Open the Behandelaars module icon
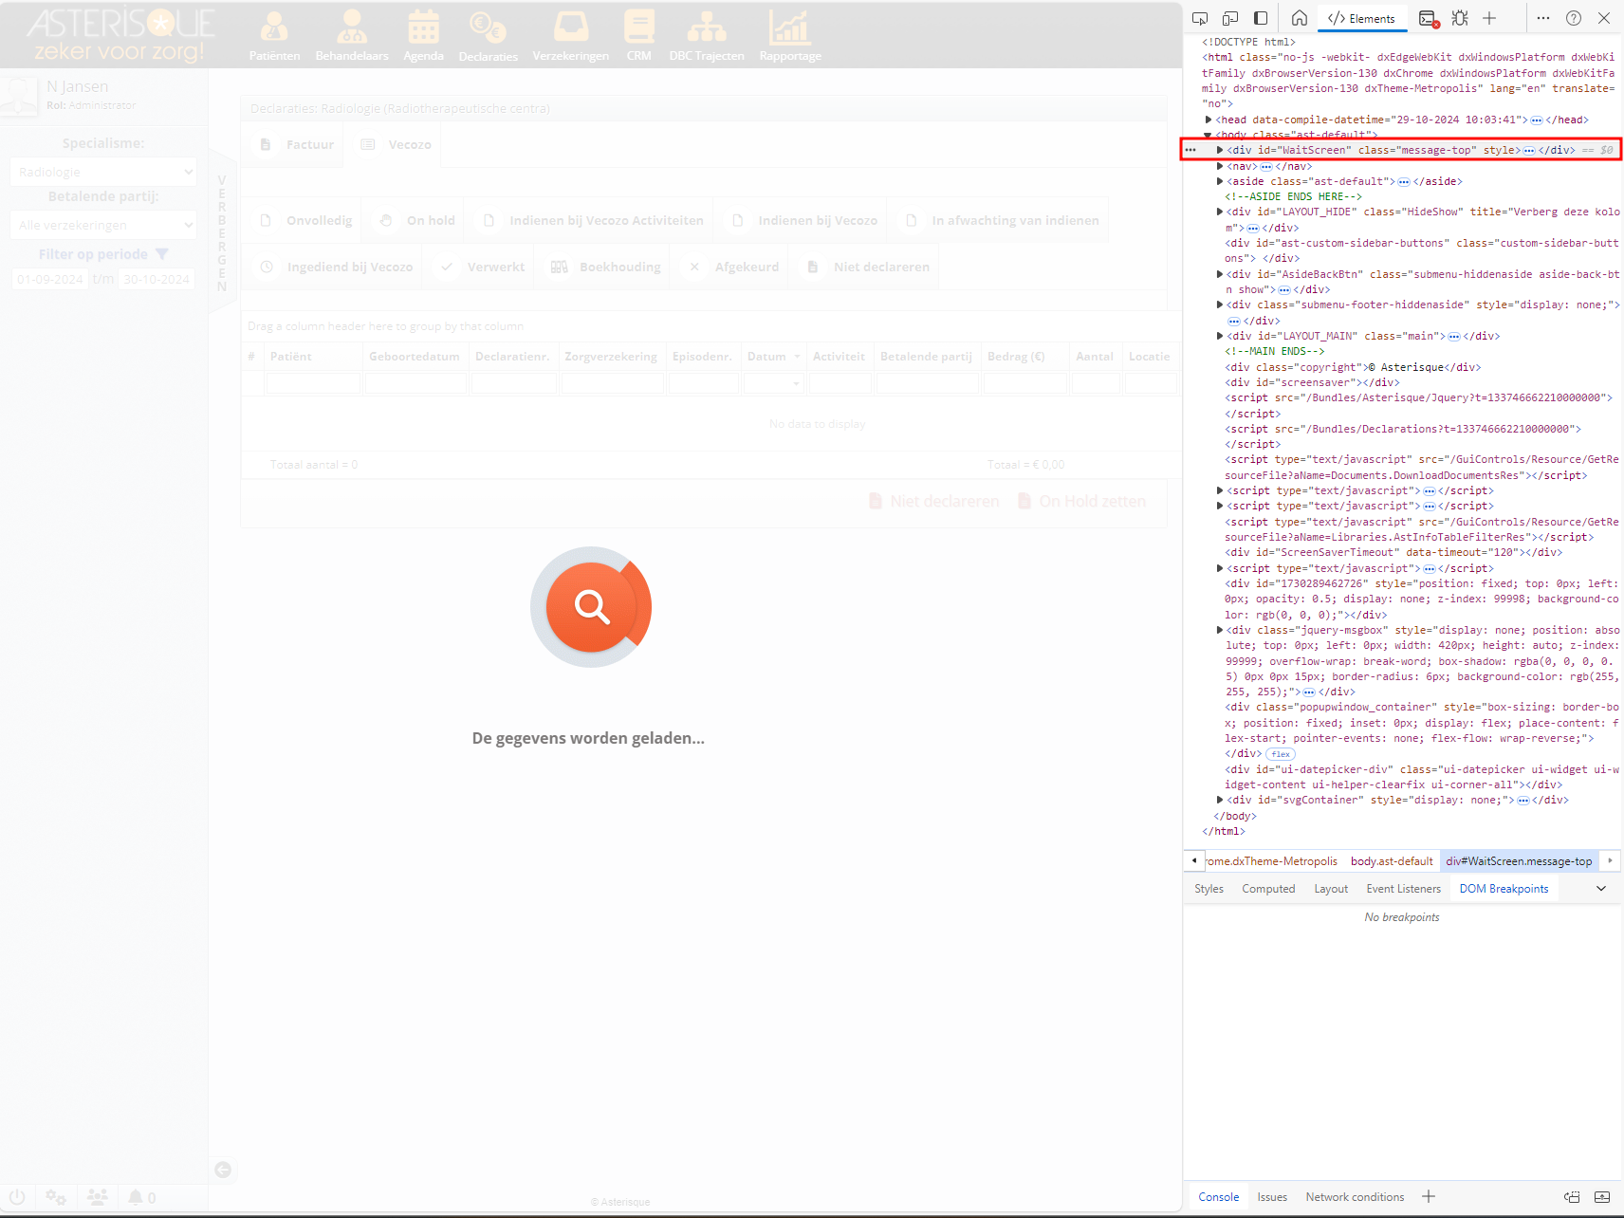 click(x=352, y=27)
